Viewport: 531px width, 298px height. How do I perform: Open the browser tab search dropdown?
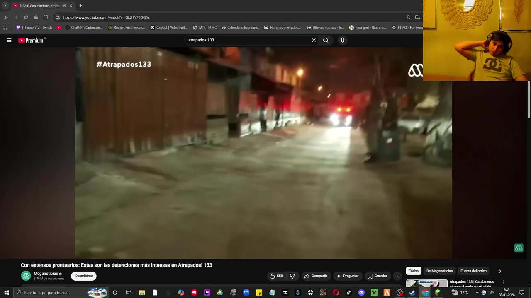(5, 5)
